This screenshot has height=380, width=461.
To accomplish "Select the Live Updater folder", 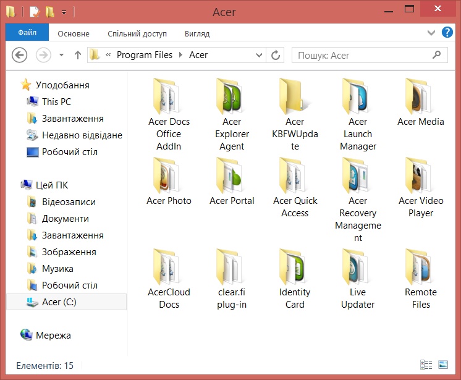I will tap(358, 279).
